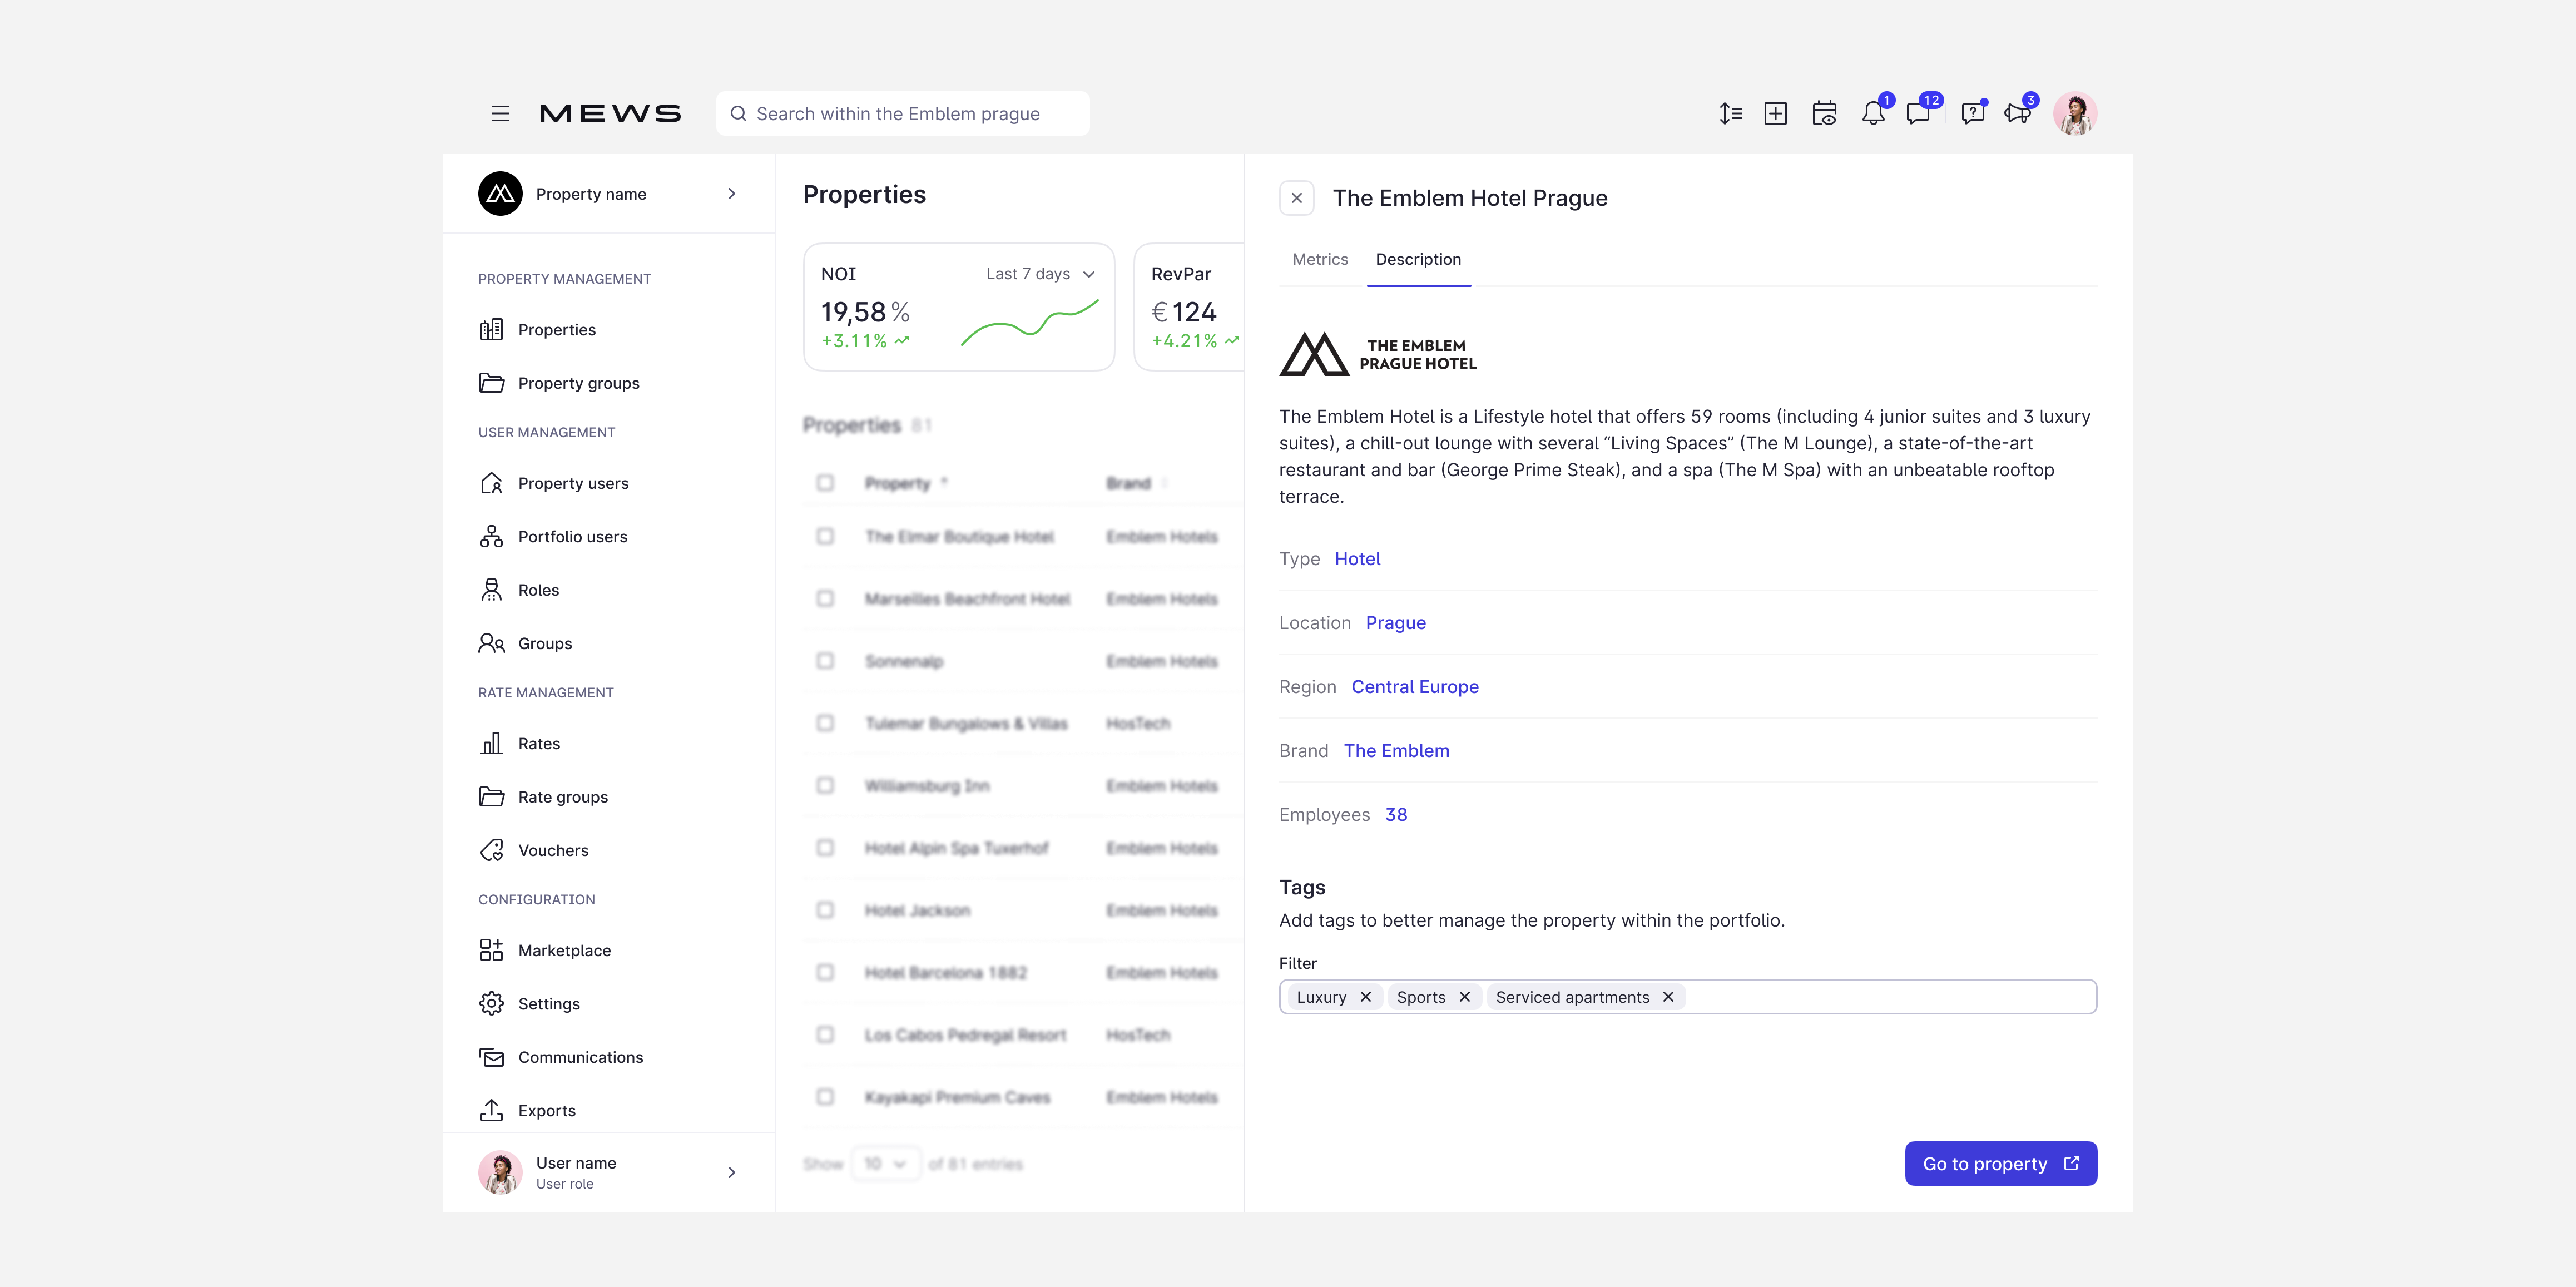This screenshot has height=1287, width=2576.
Task: Expand the Property name chevron
Action: coord(731,194)
